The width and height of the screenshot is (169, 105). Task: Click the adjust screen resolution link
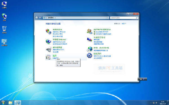point(99,44)
